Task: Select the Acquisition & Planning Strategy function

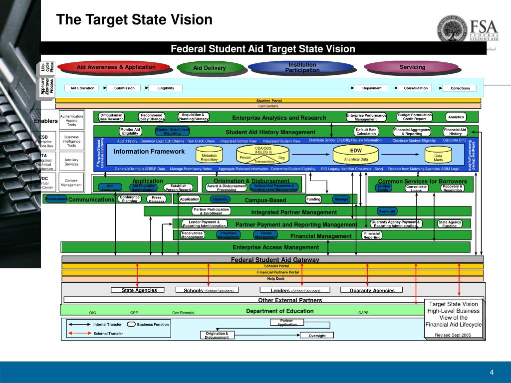Action: [x=193, y=117]
